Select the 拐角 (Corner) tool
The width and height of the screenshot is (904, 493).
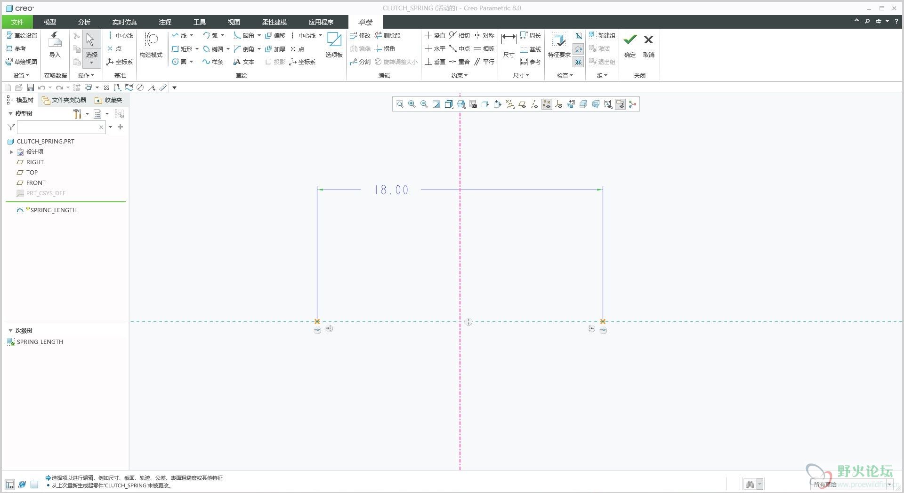[385, 48]
